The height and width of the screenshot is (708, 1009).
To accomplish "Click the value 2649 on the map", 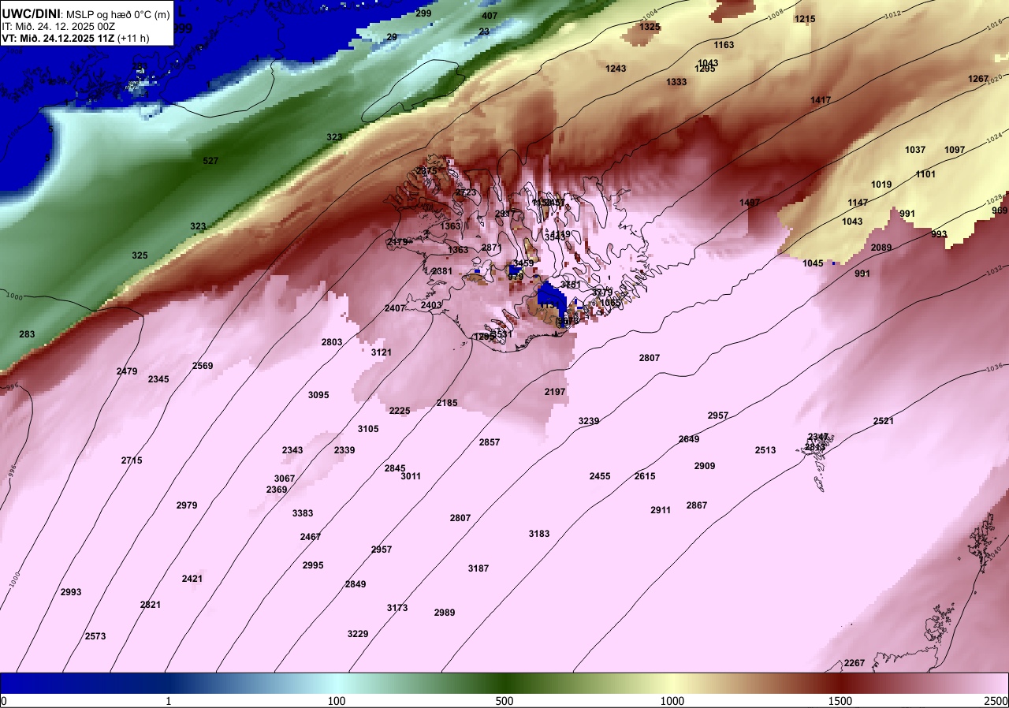I will tap(689, 439).
